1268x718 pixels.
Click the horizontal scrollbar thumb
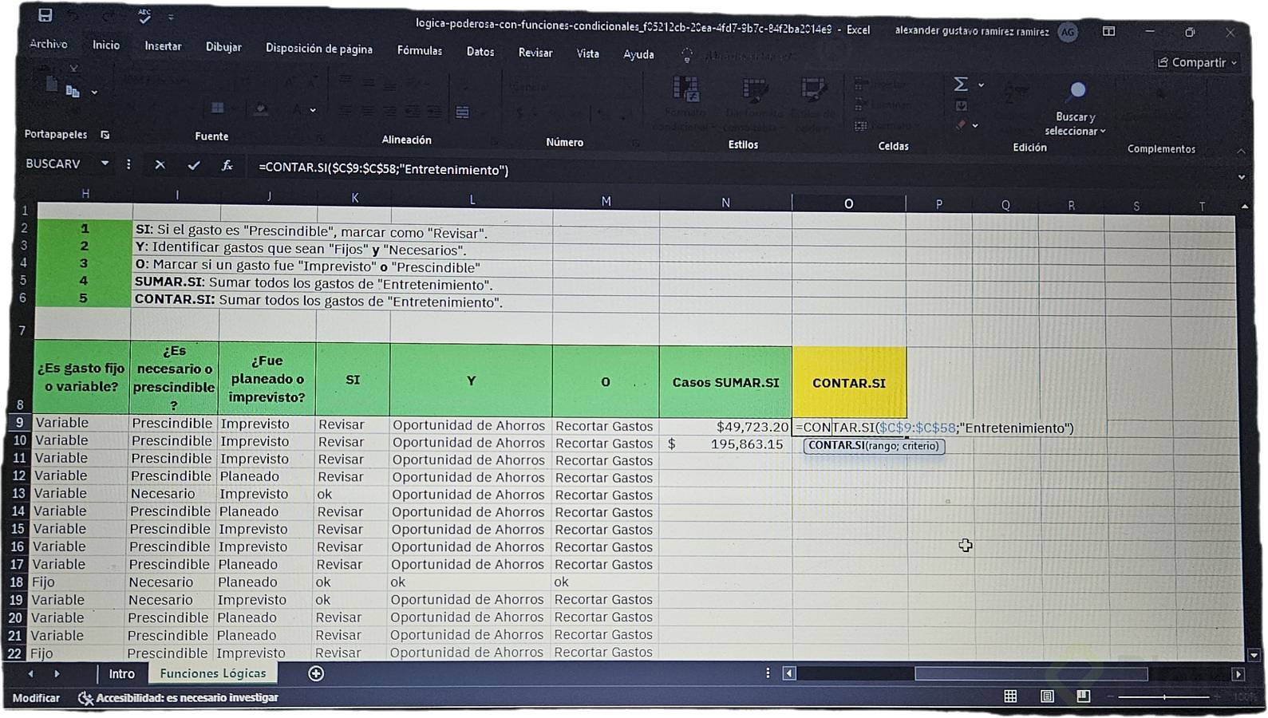[x=1030, y=674]
